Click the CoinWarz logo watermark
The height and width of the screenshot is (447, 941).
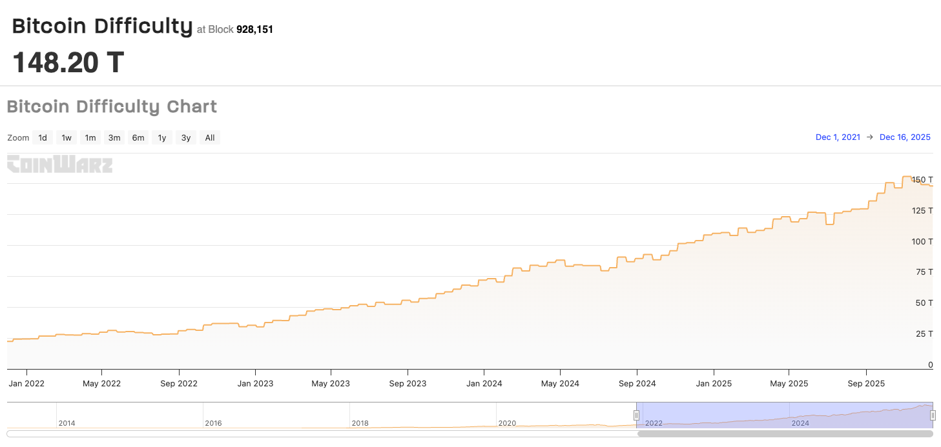click(60, 164)
